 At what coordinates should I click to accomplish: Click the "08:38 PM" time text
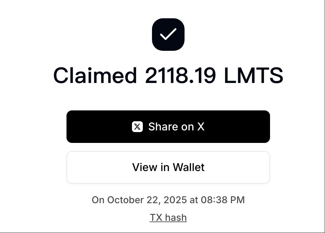(x=222, y=200)
